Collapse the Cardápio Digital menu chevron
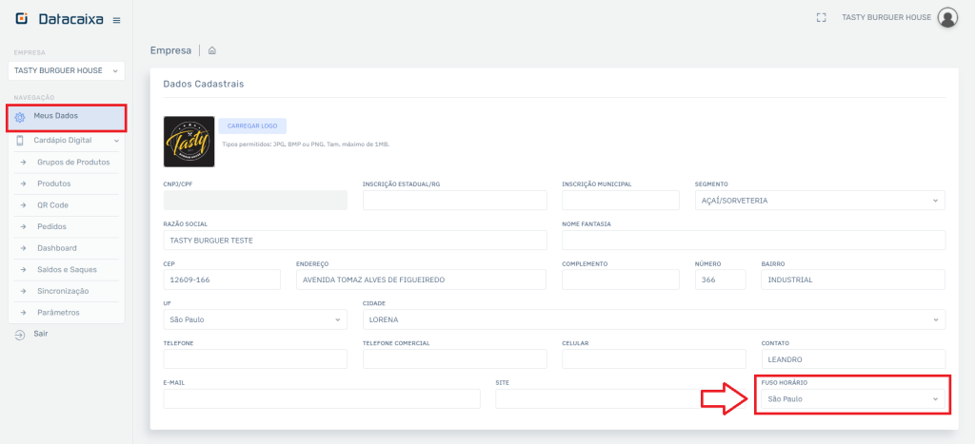 tap(116, 141)
